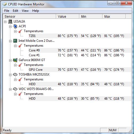Click the Value column header
The height and width of the screenshot is (134, 134).
click(x=68, y=16)
